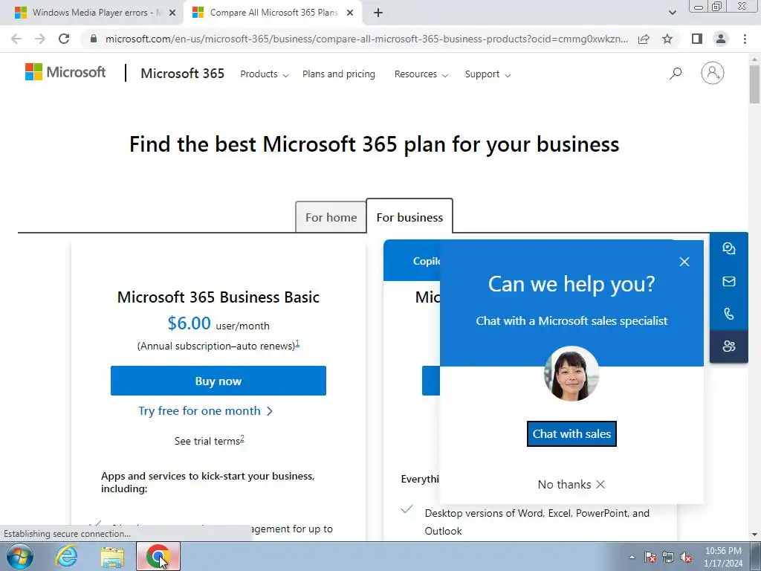This screenshot has width=761, height=571.
Task: Reload the current page
Action: point(64,39)
